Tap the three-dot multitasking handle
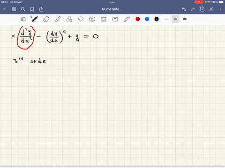This screenshot has width=225, height=168. tap(112, 2)
